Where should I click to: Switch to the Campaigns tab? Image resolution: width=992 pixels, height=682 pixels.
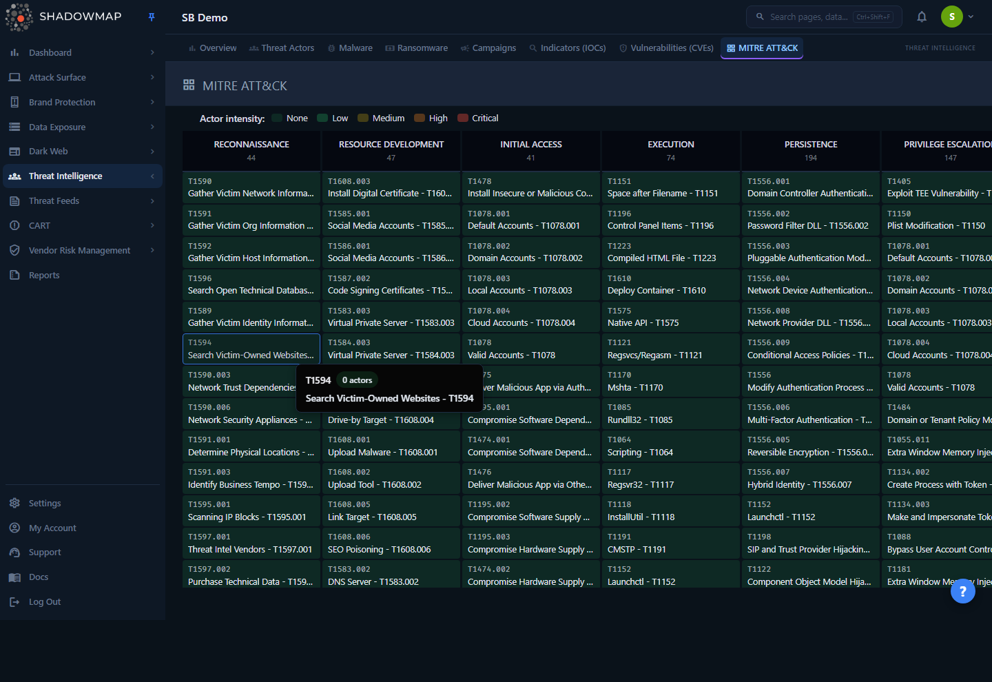pos(488,48)
